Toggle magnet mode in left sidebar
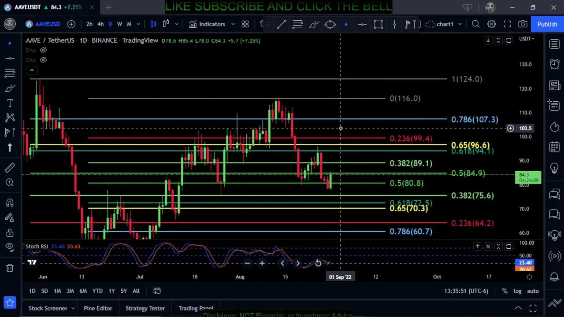Image resolution: width=564 pixels, height=317 pixels. (10, 203)
